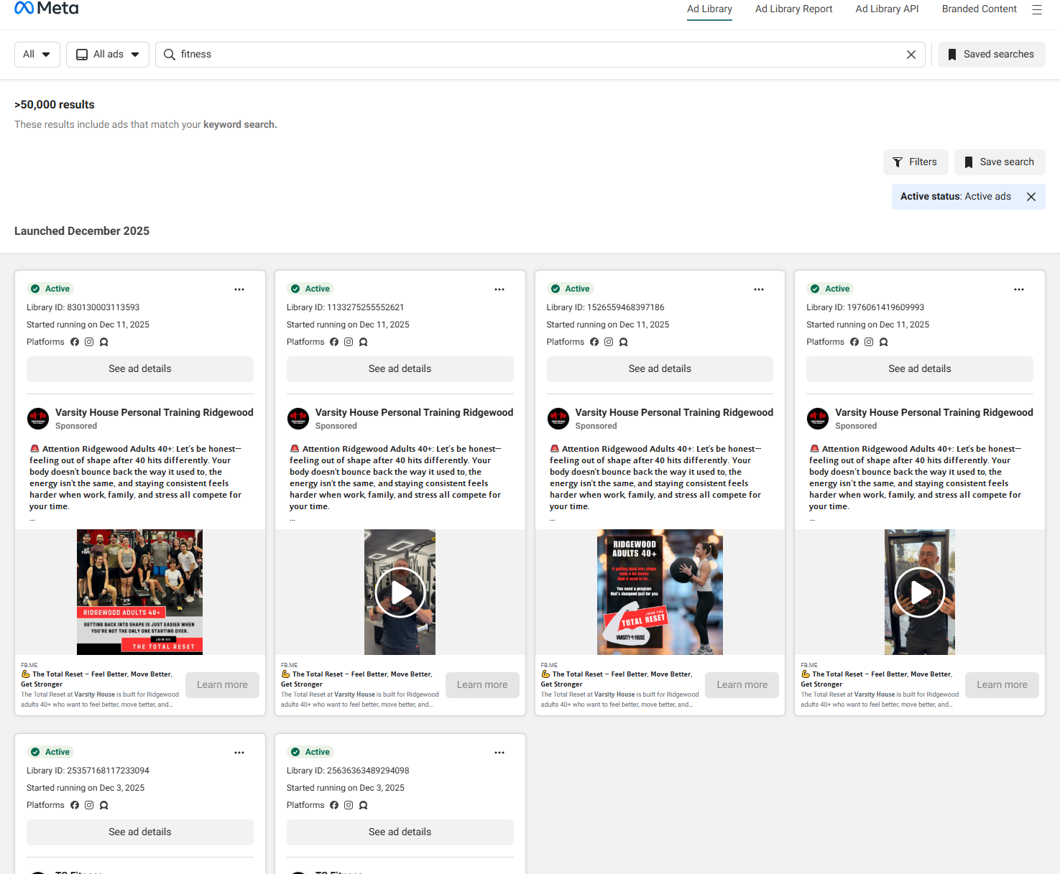Open the hamburger menu icon in the header
The width and height of the screenshot is (1060, 874).
pyautogui.click(x=1036, y=9)
